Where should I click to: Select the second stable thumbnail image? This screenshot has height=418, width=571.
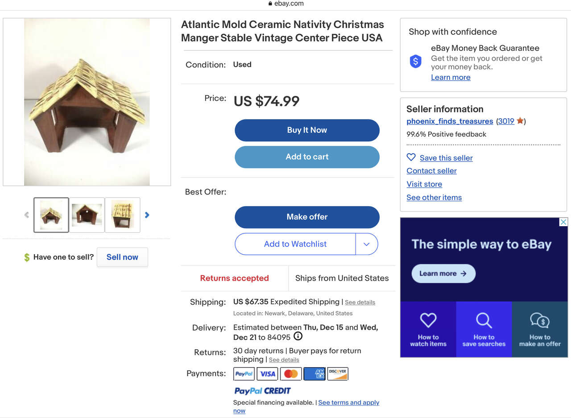(87, 215)
